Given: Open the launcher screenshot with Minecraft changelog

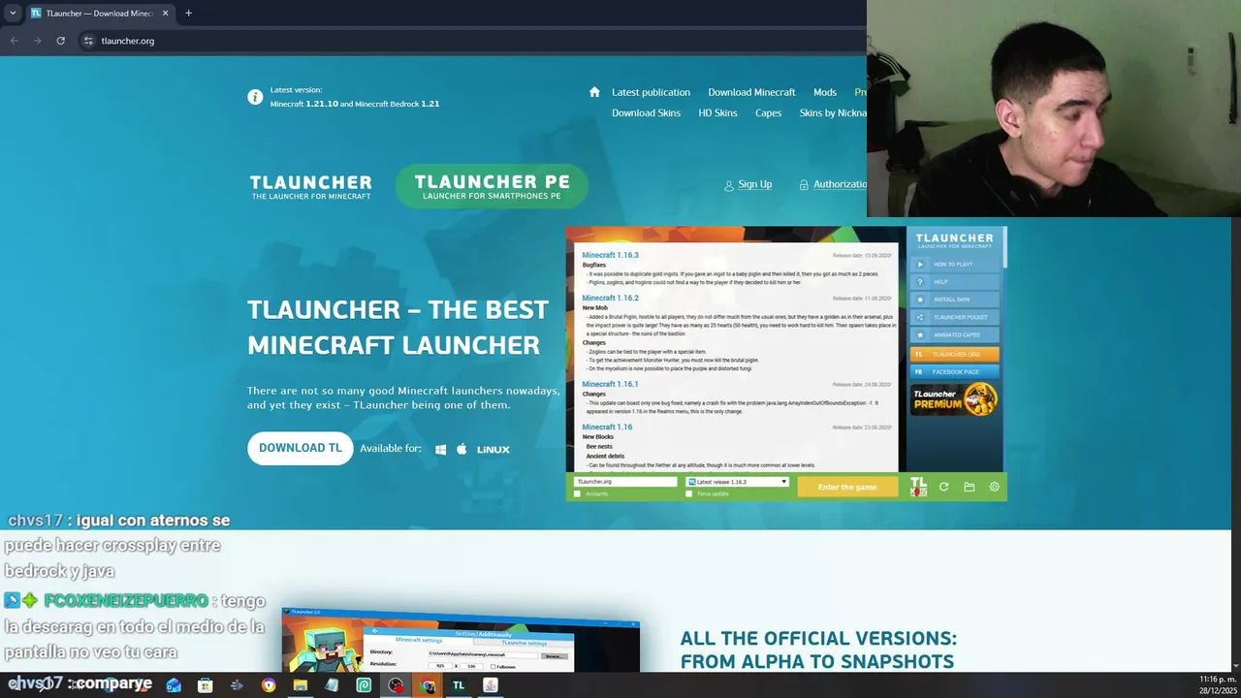Looking at the screenshot, I should 786,364.
